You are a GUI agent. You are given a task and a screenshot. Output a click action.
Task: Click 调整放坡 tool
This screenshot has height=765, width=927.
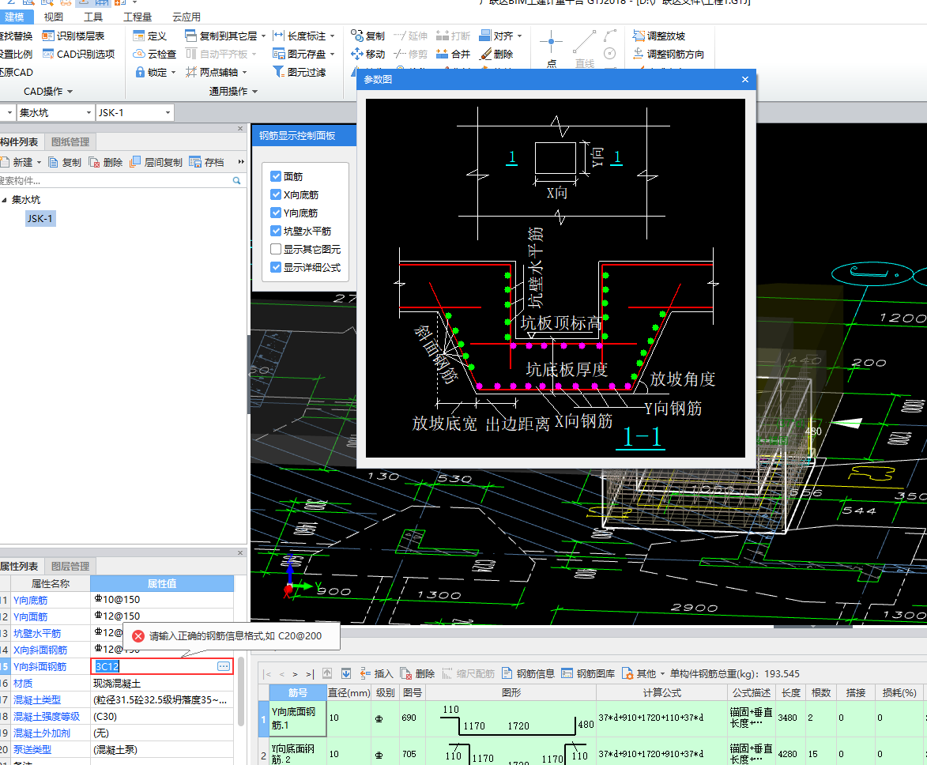click(658, 36)
